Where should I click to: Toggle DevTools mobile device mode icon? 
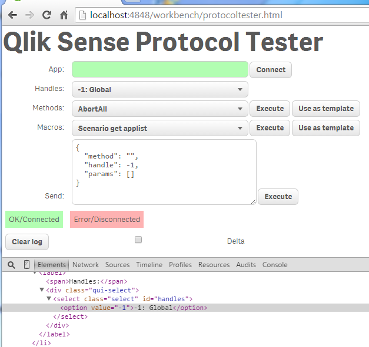coord(26,265)
